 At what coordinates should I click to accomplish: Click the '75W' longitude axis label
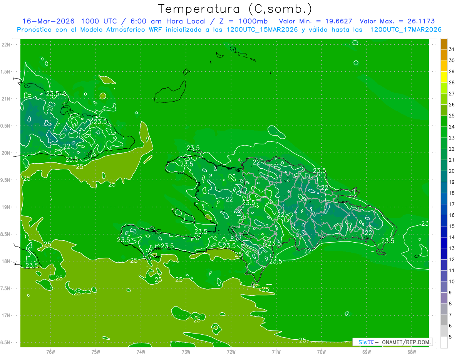pos(96,352)
